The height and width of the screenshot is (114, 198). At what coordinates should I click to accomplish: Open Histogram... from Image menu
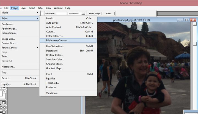pyautogui.click(x=20, y=67)
